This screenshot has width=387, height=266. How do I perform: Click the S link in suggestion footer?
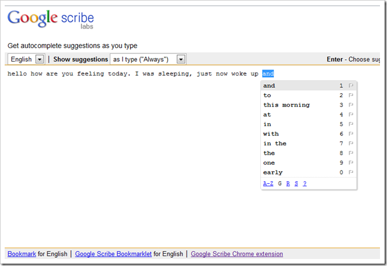coord(296,183)
